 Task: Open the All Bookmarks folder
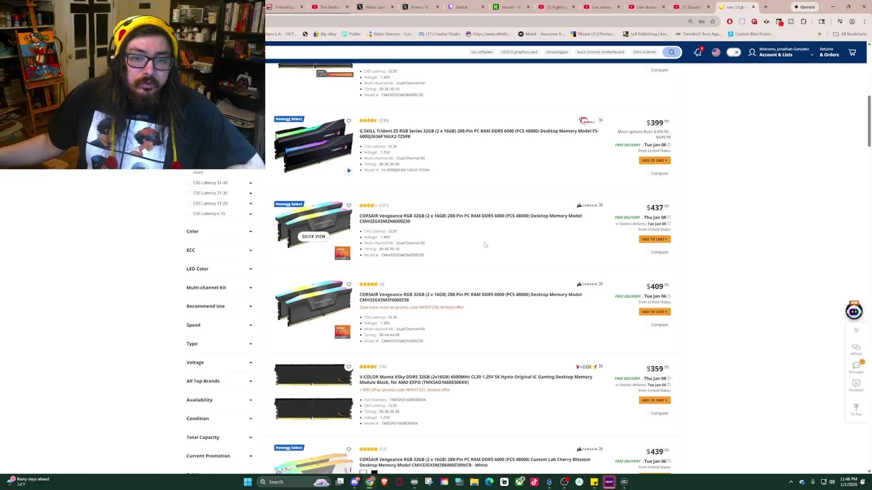click(850, 34)
